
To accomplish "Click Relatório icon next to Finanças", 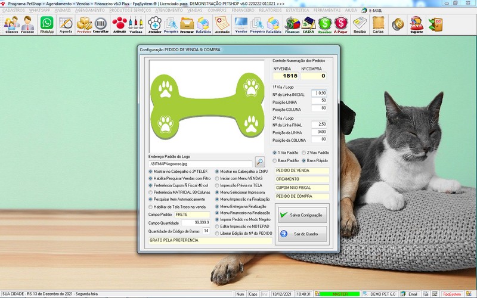I will (274, 24).
